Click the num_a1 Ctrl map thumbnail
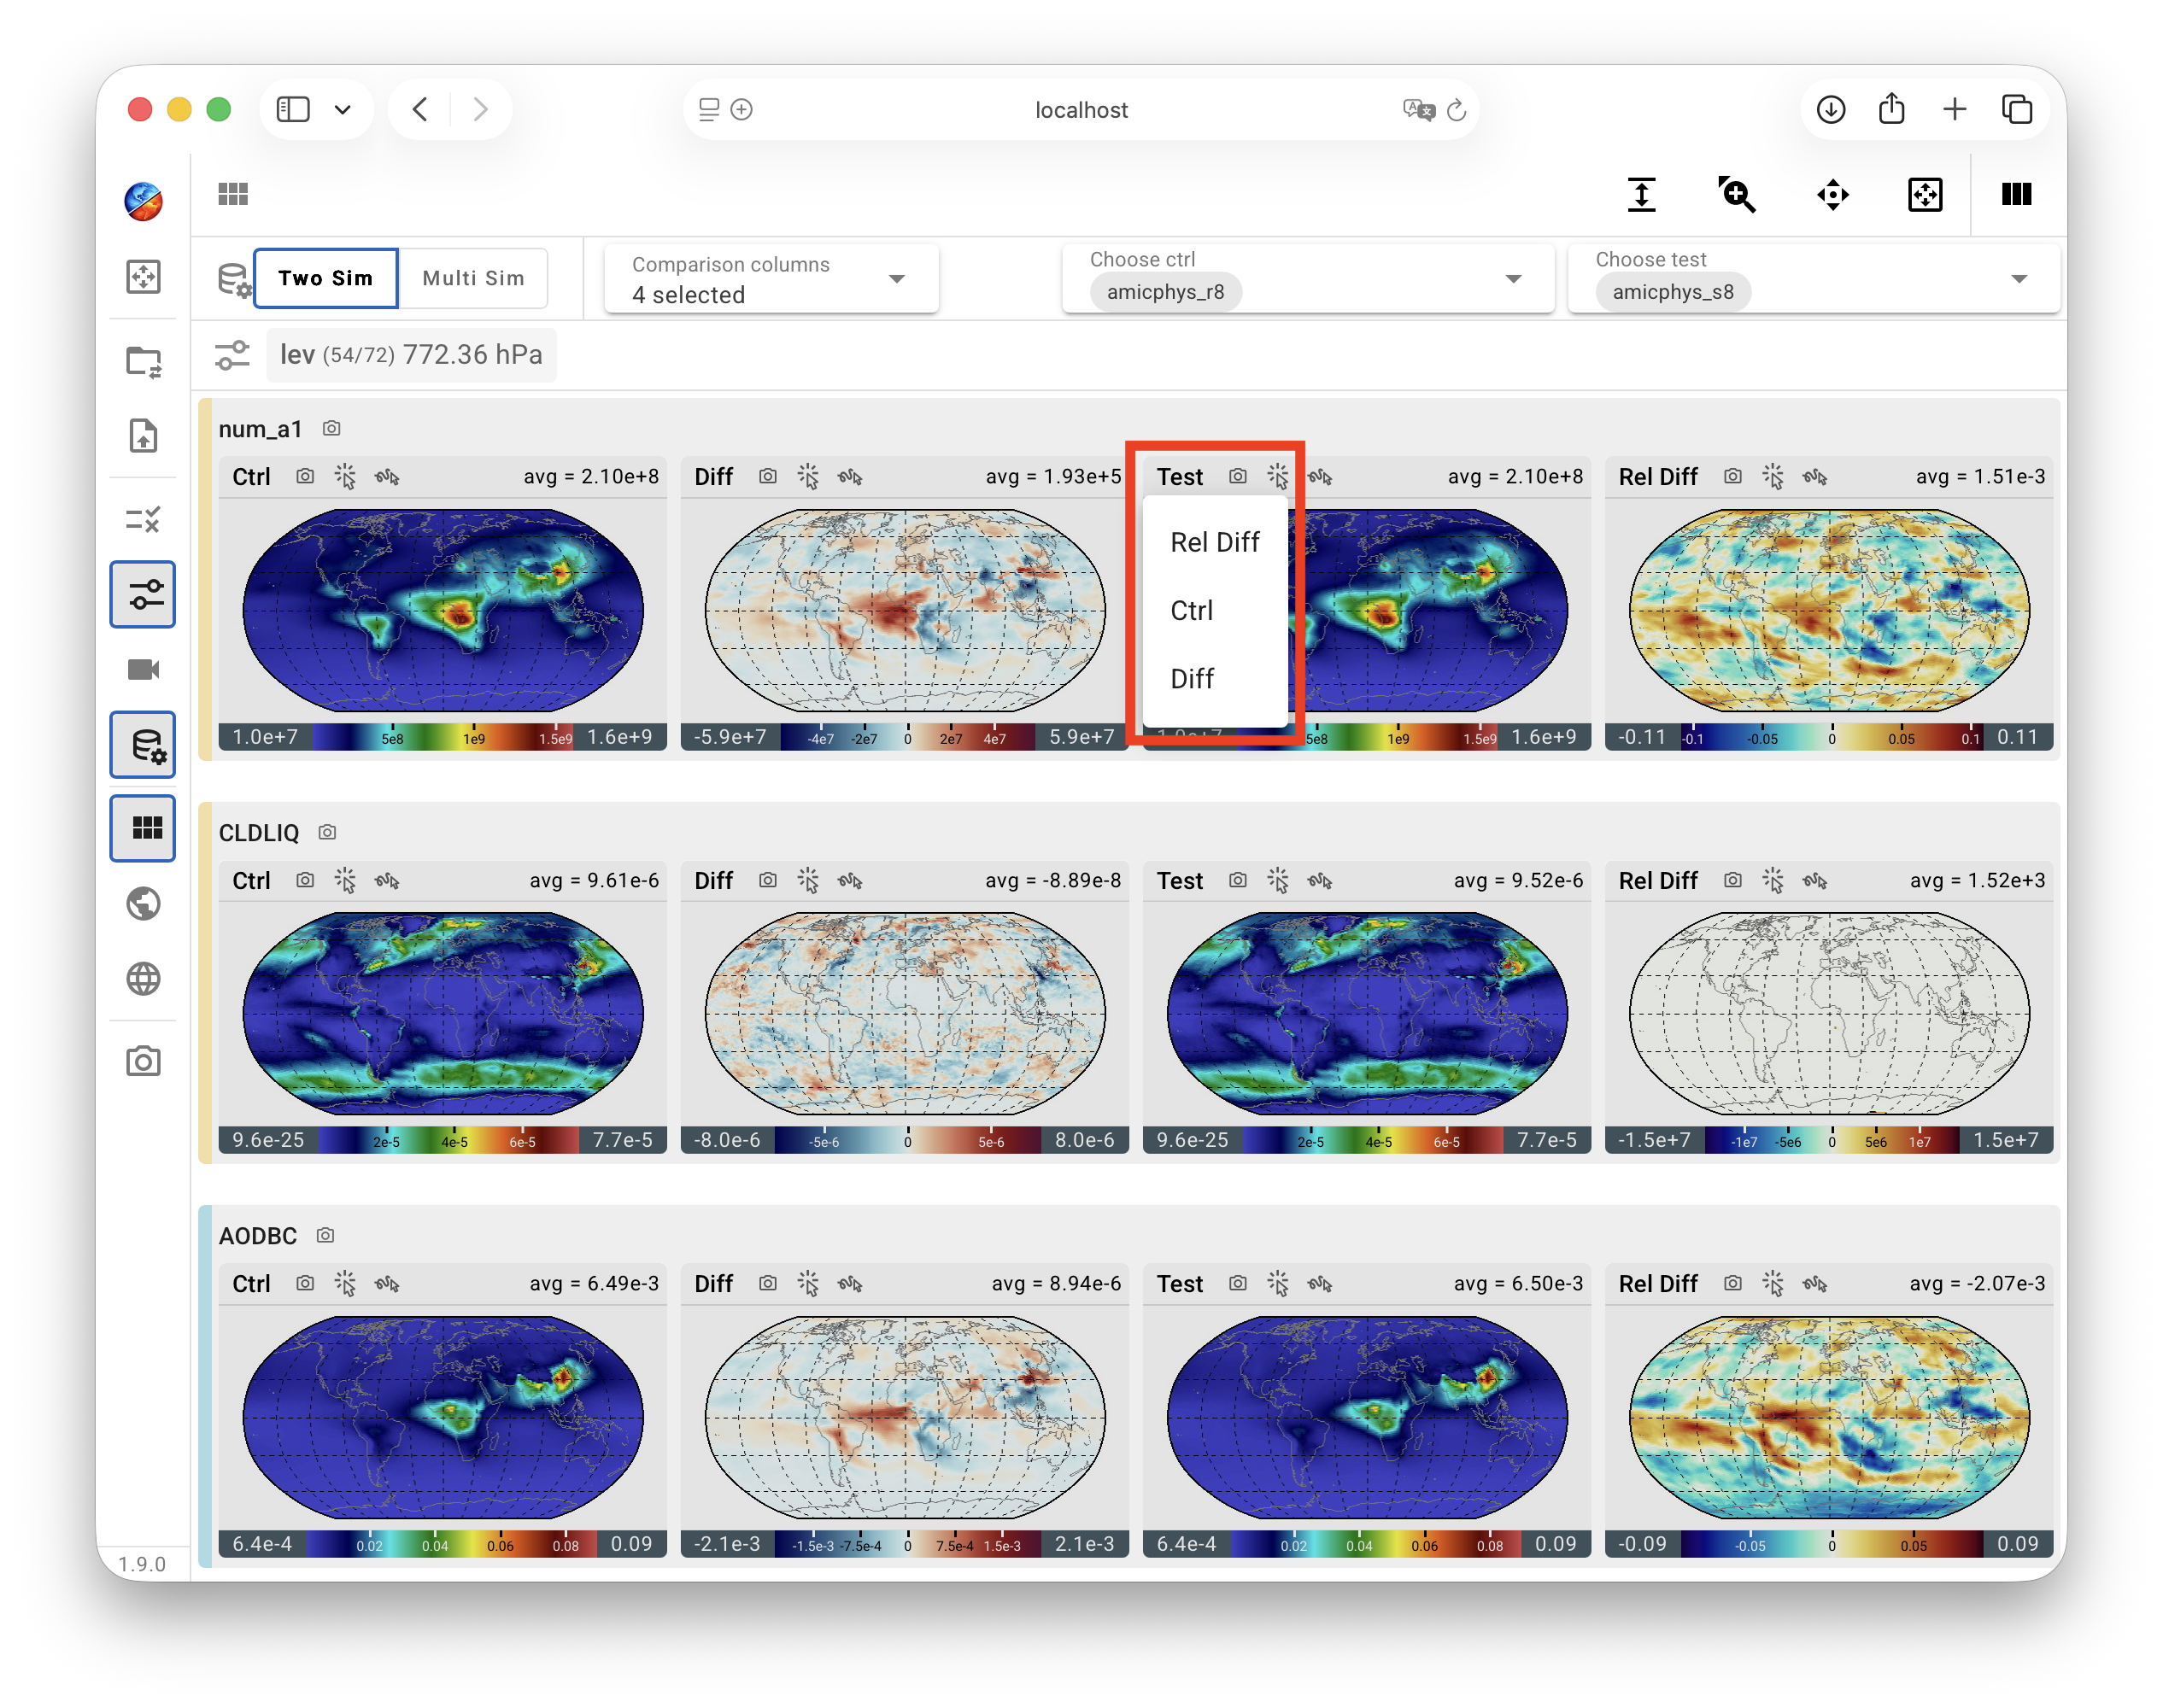 (443, 610)
